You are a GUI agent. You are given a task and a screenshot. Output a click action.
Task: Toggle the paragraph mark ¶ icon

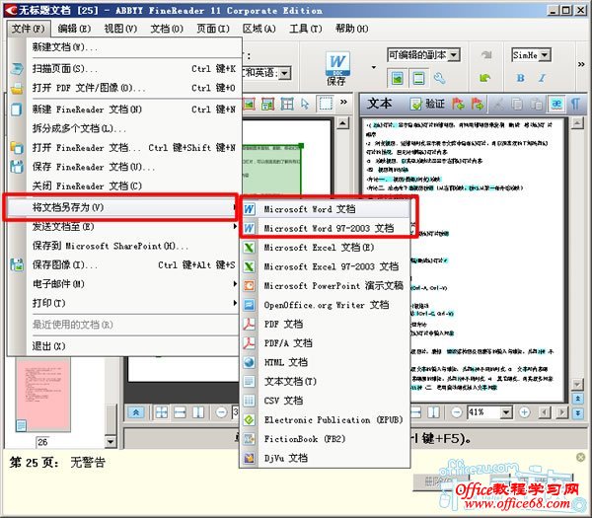click(575, 104)
